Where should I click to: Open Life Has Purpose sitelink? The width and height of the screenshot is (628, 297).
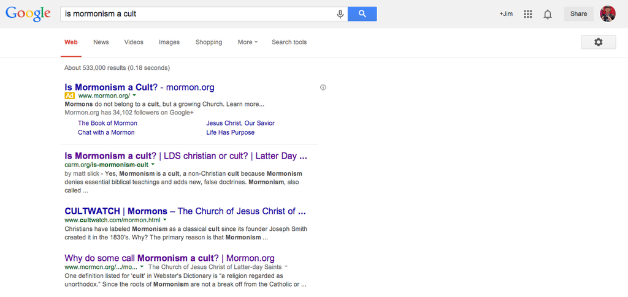pos(231,132)
